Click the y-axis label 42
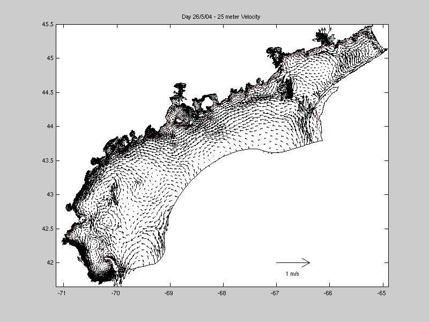This screenshot has width=429, height=322. 50,263
